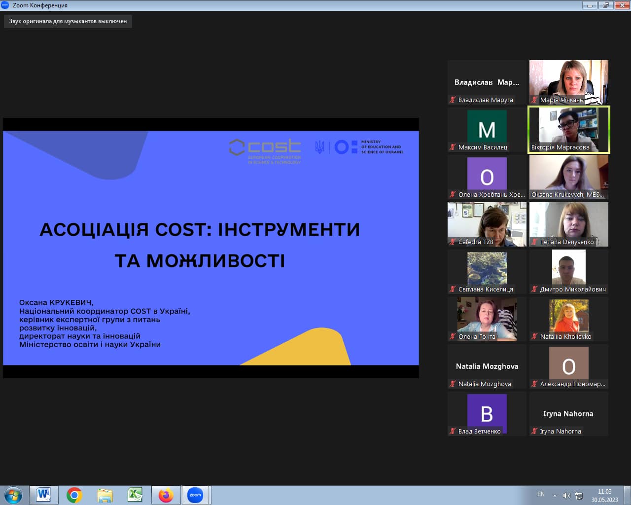Click the network icon in system tray
Image resolution: width=631 pixels, height=505 pixels.
tap(579, 495)
